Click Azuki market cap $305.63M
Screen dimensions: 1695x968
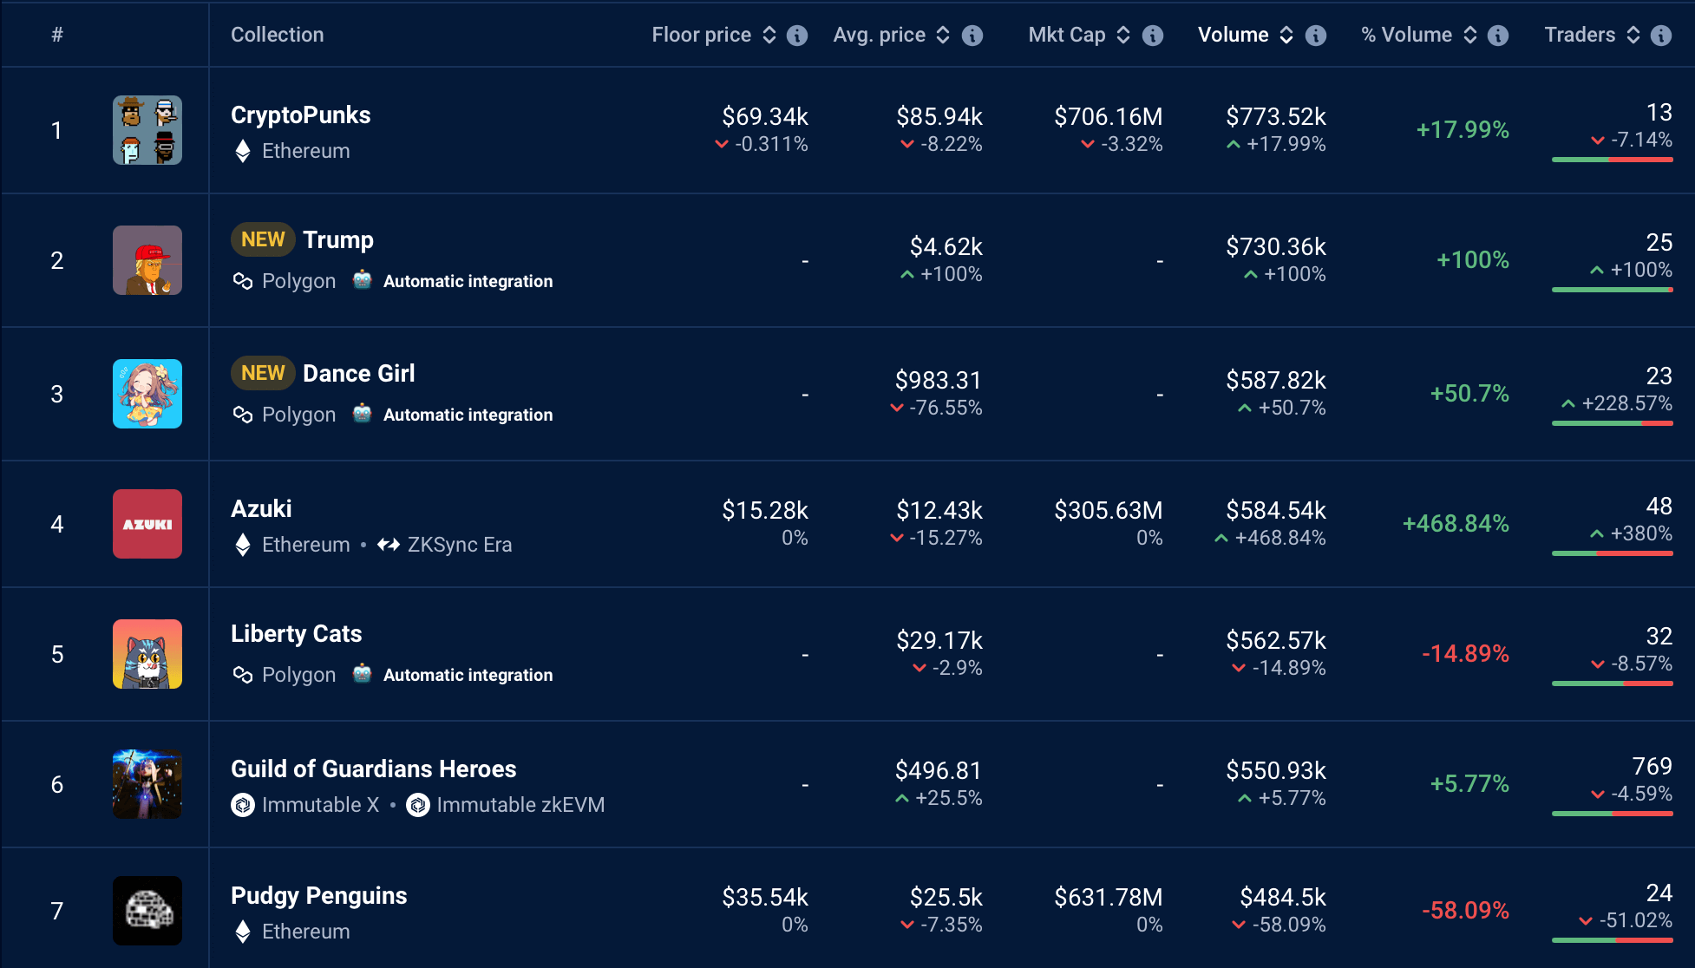click(x=1109, y=510)
